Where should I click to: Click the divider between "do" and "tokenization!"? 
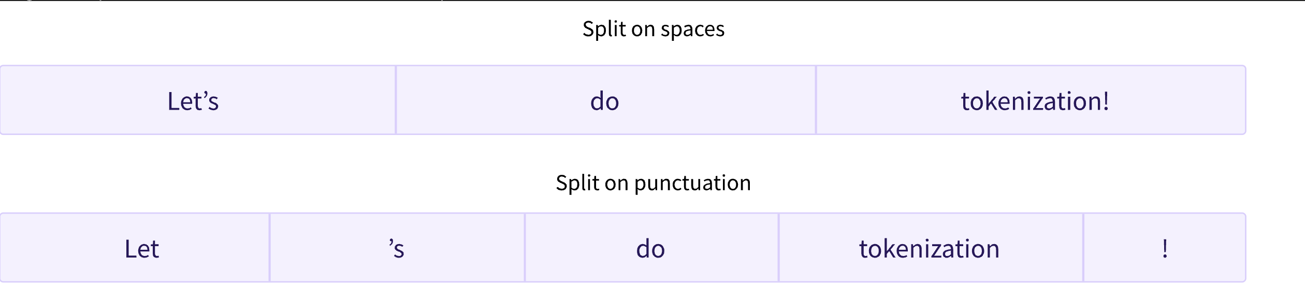816,100
